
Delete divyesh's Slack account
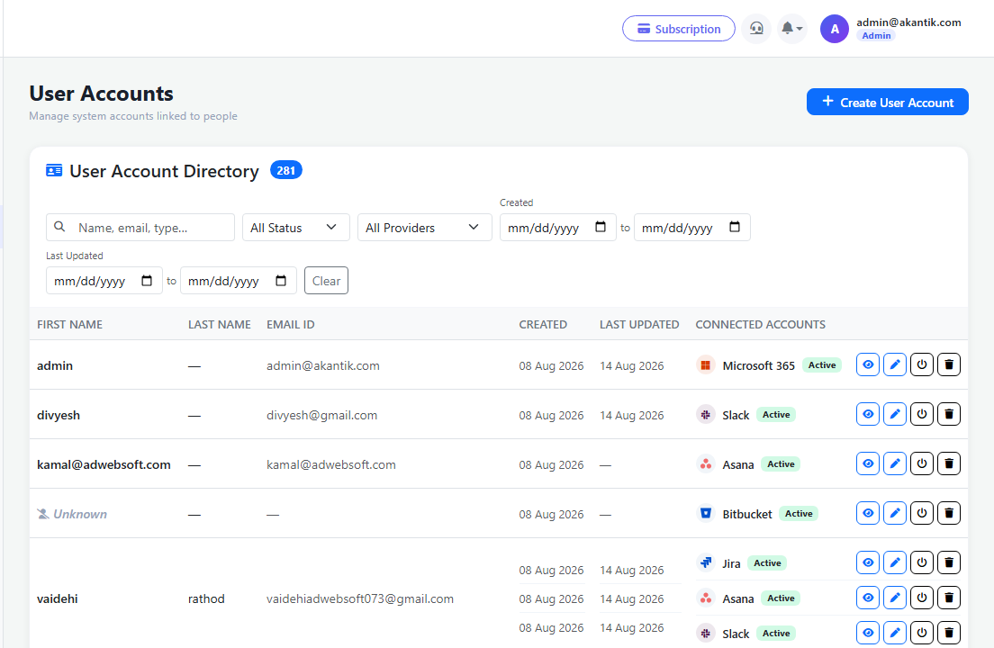pos(949,414)
